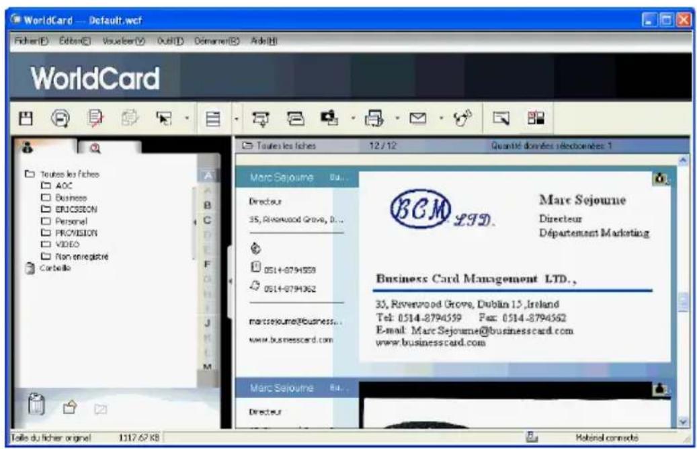Open dropdown arrow next to printer icon
Viewport: 697px width, 449px height.
pyautogui.click(x=397, y=118)
